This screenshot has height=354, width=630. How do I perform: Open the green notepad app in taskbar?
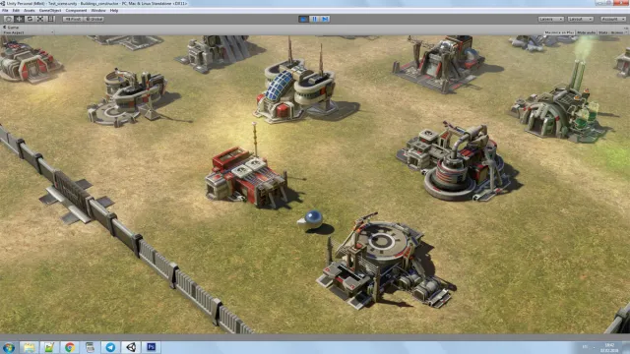click(x=49, y=347)
